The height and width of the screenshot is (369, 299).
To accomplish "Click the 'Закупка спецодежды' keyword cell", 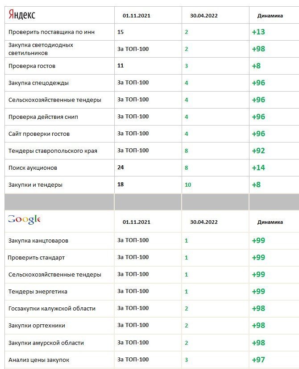I will coord(38,83).
